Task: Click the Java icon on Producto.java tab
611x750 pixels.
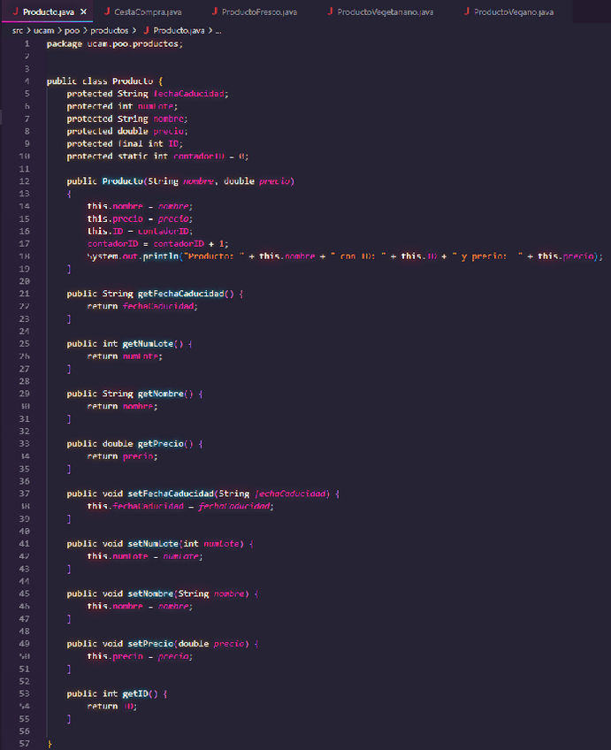Action: (15, 11)
